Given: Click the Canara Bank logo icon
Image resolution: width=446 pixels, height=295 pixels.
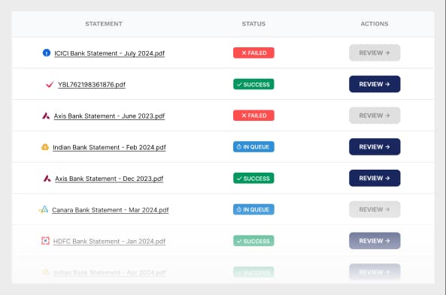Looking at the screenshot, I should click(x=44, y=209).
